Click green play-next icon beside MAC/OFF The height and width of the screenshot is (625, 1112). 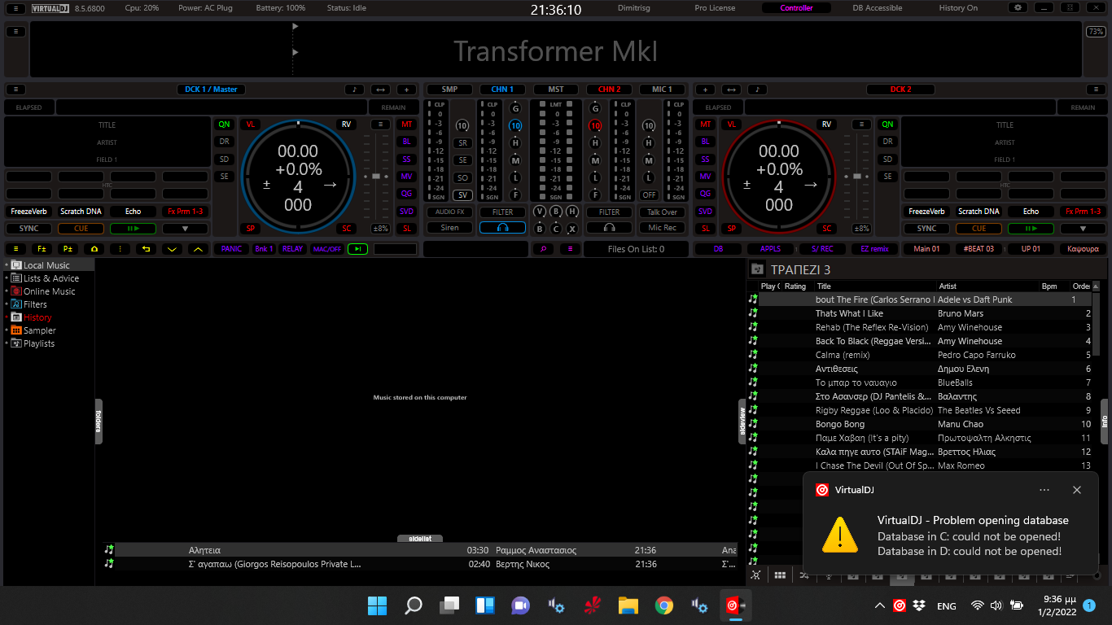pyautogui.click(x=357, y=249)
